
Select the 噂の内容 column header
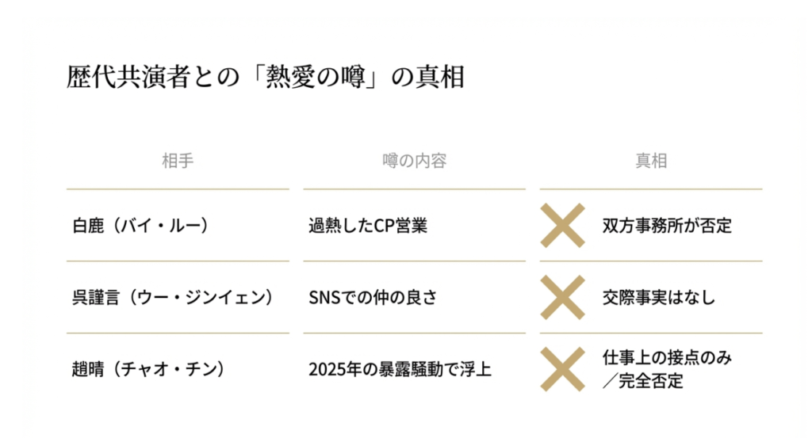(414, 161)
